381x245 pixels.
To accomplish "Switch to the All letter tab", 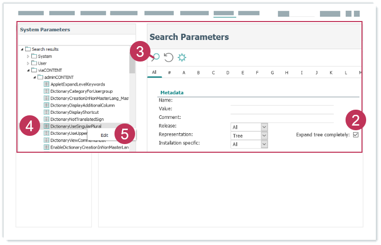I will coord(154,72).
